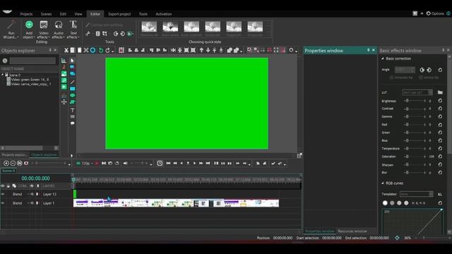Open the LUT dropdown
Viewport: 452px width, 254px height.
tap(417, 92)
